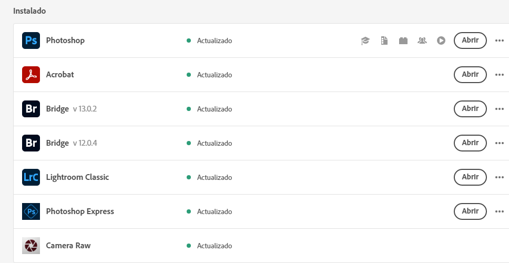509x263 pixels.
Task: Click the Acrobat app icon
Action: pos(31,75)
